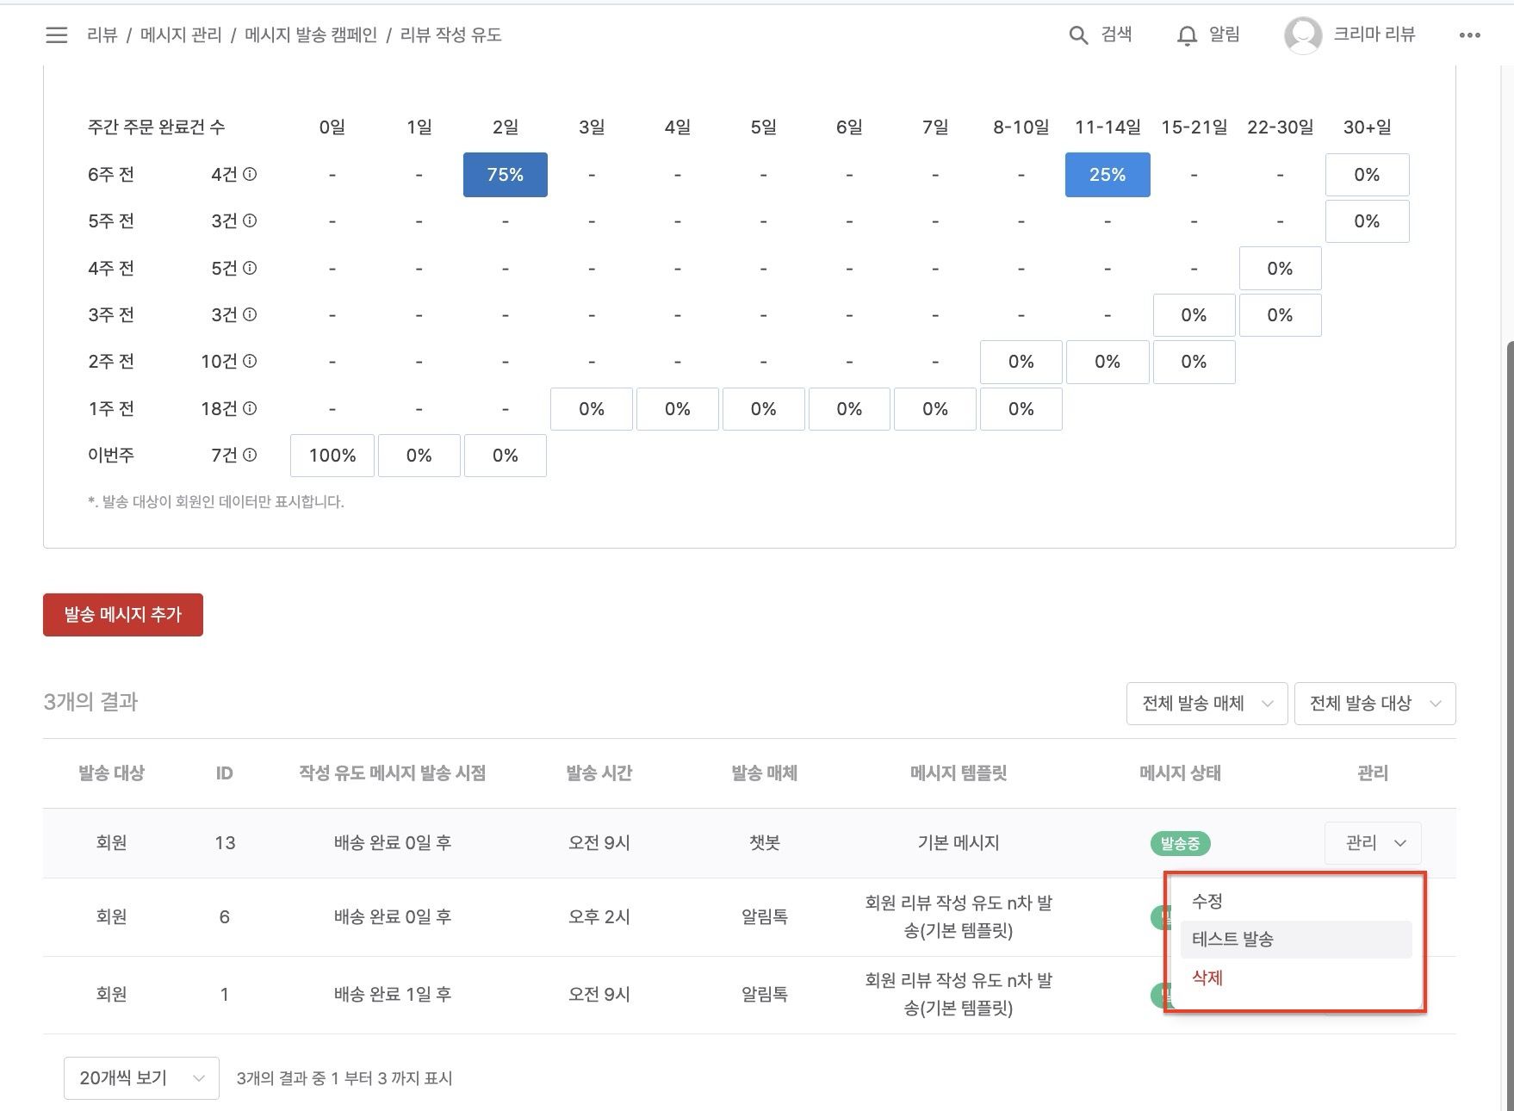Click info icon next to 10건
Image resolution: width=1514 pixels, height=1111 pixels.
coord(250,361)
